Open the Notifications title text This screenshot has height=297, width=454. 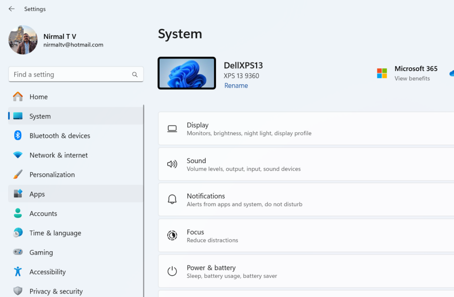pyautogui.click(x=206, y=196)
